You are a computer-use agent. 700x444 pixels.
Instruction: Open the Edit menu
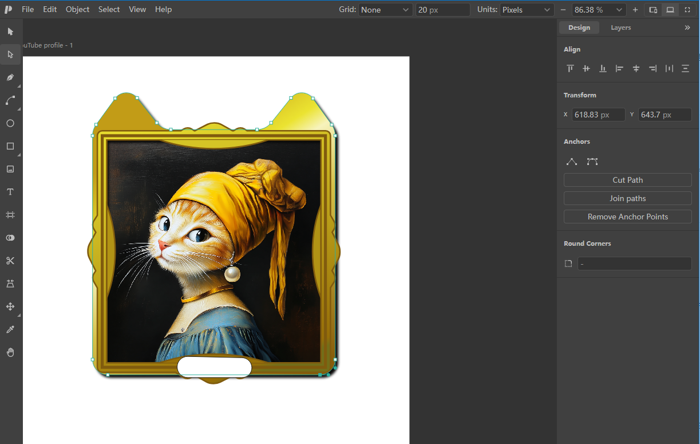click(50, 9)
